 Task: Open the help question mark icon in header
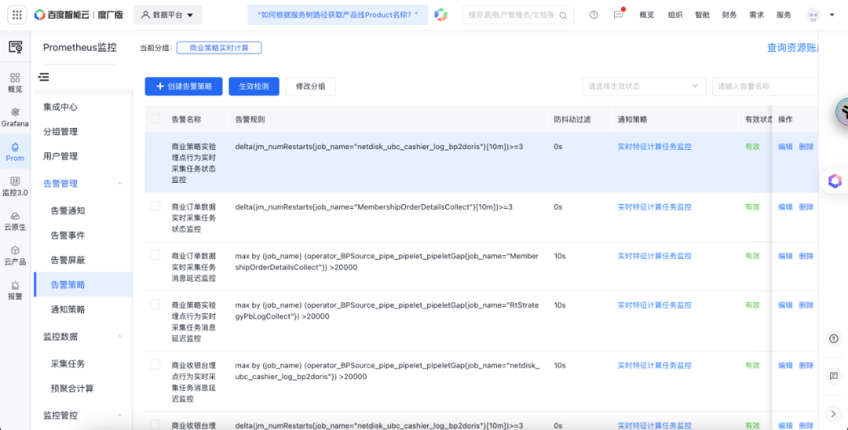coord(594,15)
